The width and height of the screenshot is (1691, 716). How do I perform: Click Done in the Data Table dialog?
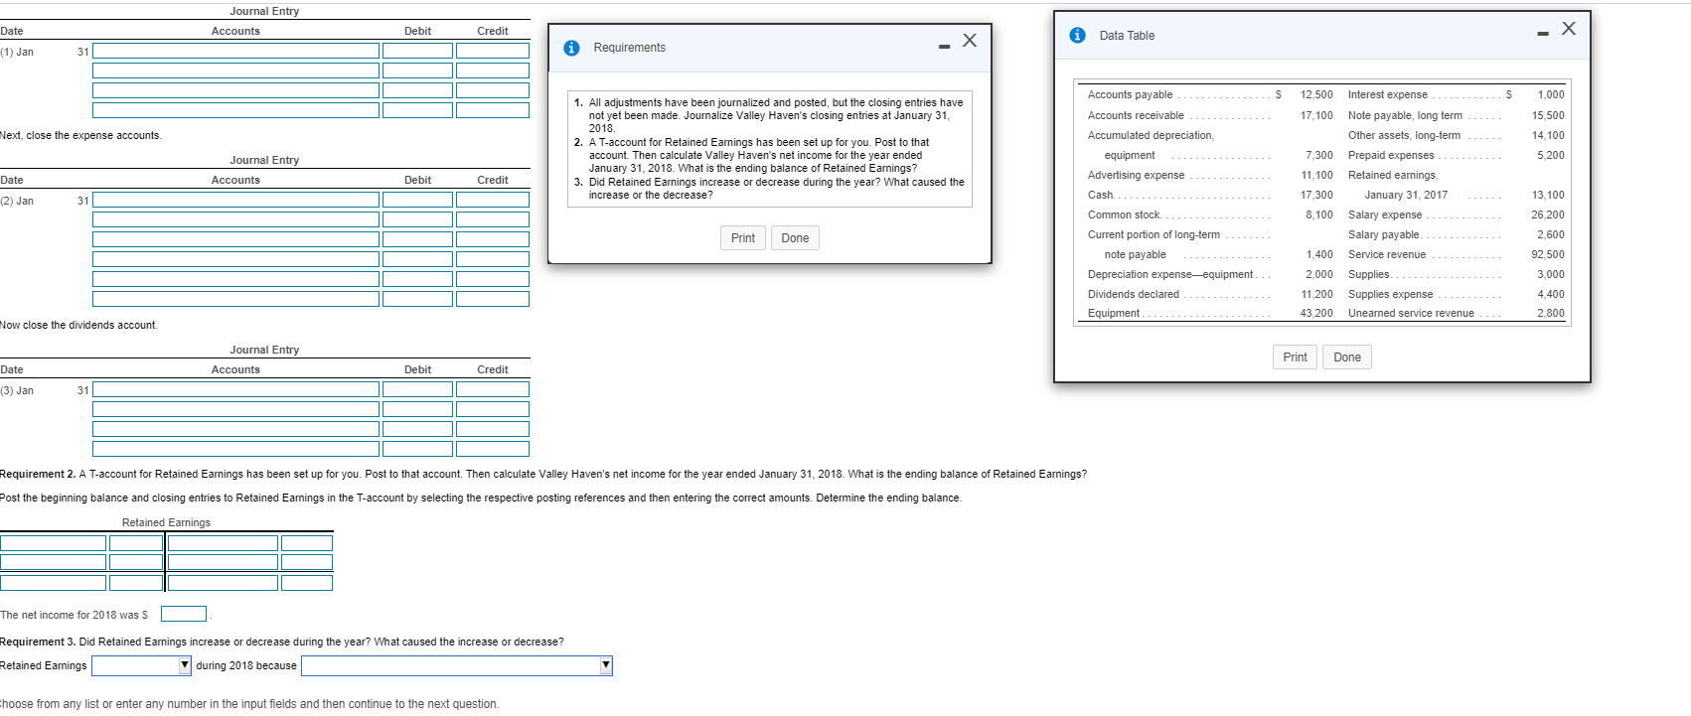[1347, 358]
